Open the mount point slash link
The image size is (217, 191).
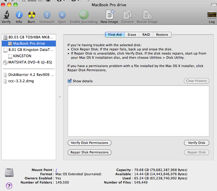click(56, 170)
